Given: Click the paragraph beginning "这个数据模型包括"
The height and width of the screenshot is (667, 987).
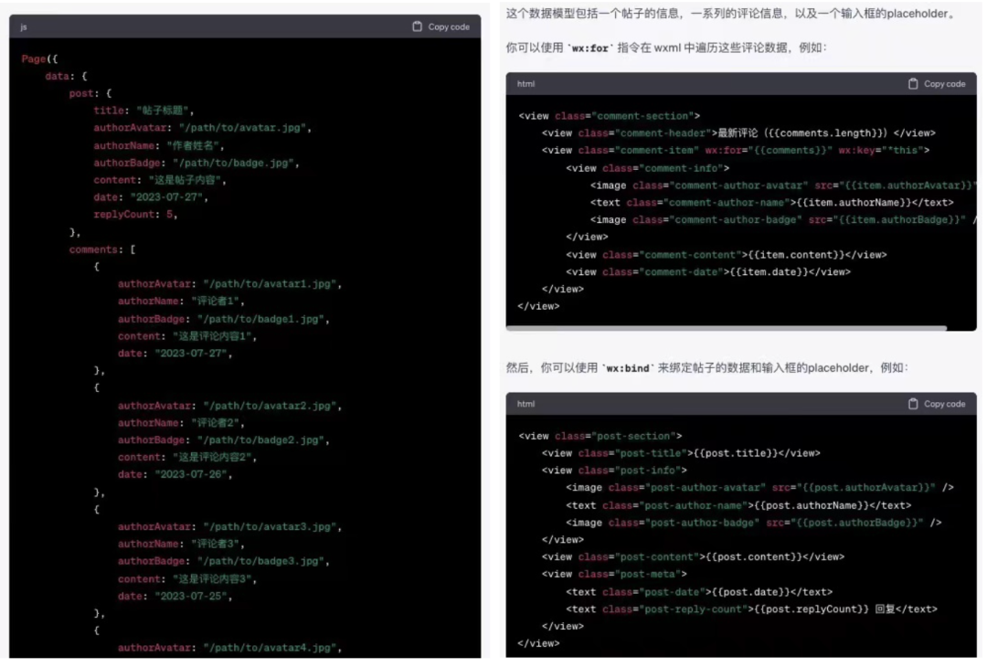Looking at the screenshot, I should click(x=732, y=14).
